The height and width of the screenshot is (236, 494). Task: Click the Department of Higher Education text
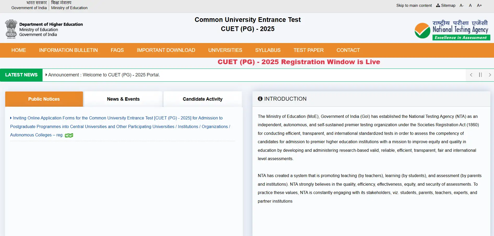pyautogui.click(x=51, y=24)
